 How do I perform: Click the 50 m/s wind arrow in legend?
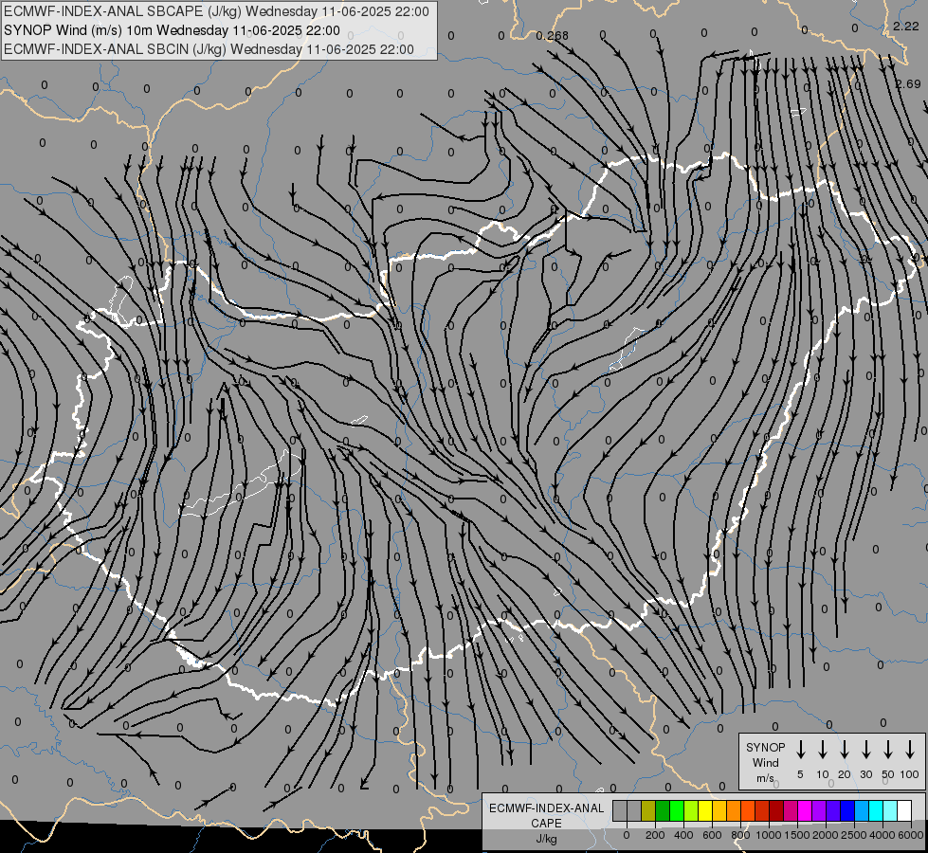coord(888,750)
